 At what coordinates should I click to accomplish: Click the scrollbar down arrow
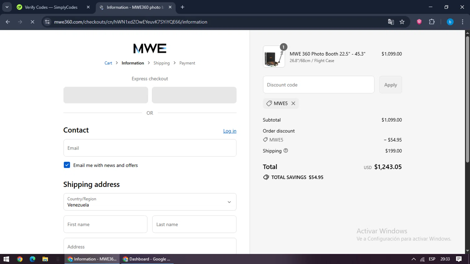click(x=467, y=251)
